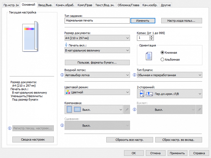Click blue arrow icon beside Печать вкл.

coord(66,45)
